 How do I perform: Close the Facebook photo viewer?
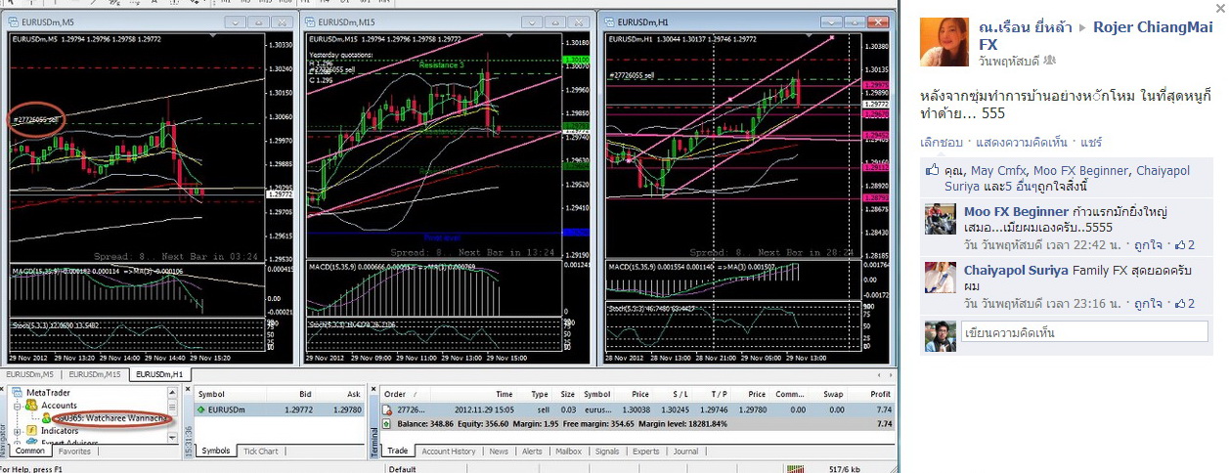tap(1220, 8)
